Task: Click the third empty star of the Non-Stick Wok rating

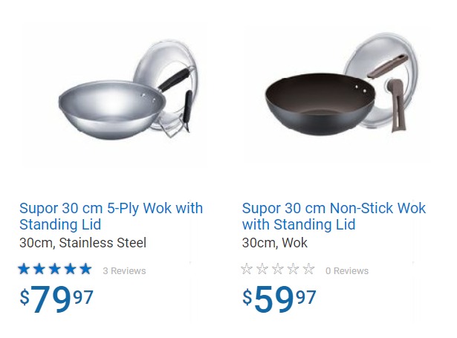Action: [277, 269]
